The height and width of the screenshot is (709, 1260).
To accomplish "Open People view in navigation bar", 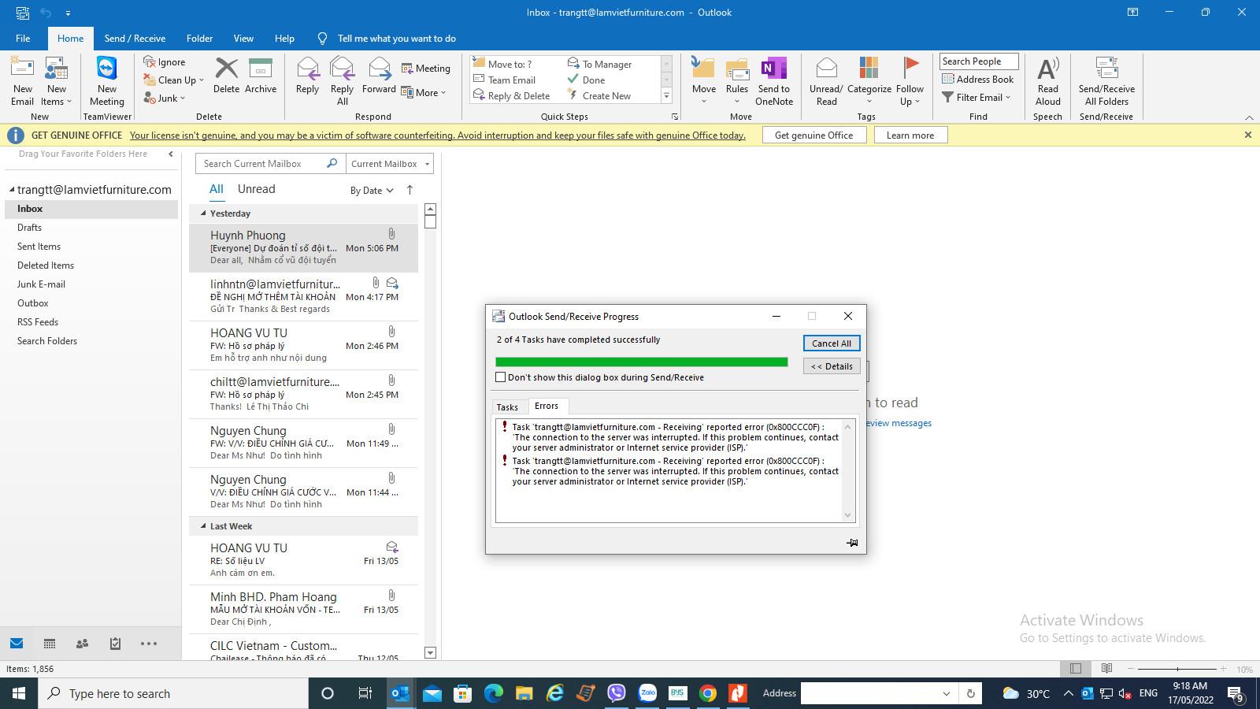I will [82, 644].
